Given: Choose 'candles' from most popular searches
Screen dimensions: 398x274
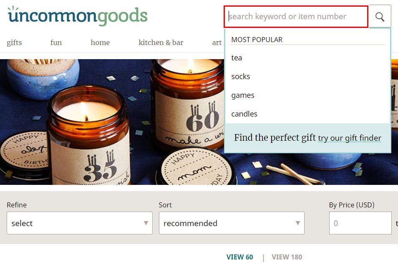Looking at the screenshot, I should point(244,114).
